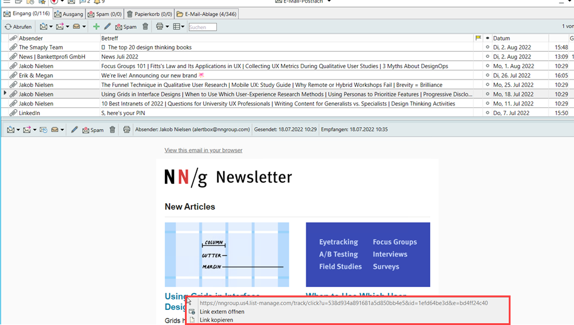
Task: Click the pencil edit icon in the upper toolbar
Action: [x=108, y=27]
